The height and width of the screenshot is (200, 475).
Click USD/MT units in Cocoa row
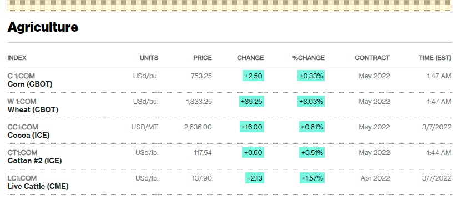tap(144, 127)
